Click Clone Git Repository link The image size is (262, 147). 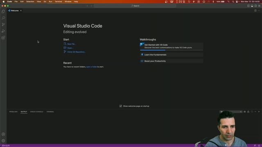(x=77, y=52)
